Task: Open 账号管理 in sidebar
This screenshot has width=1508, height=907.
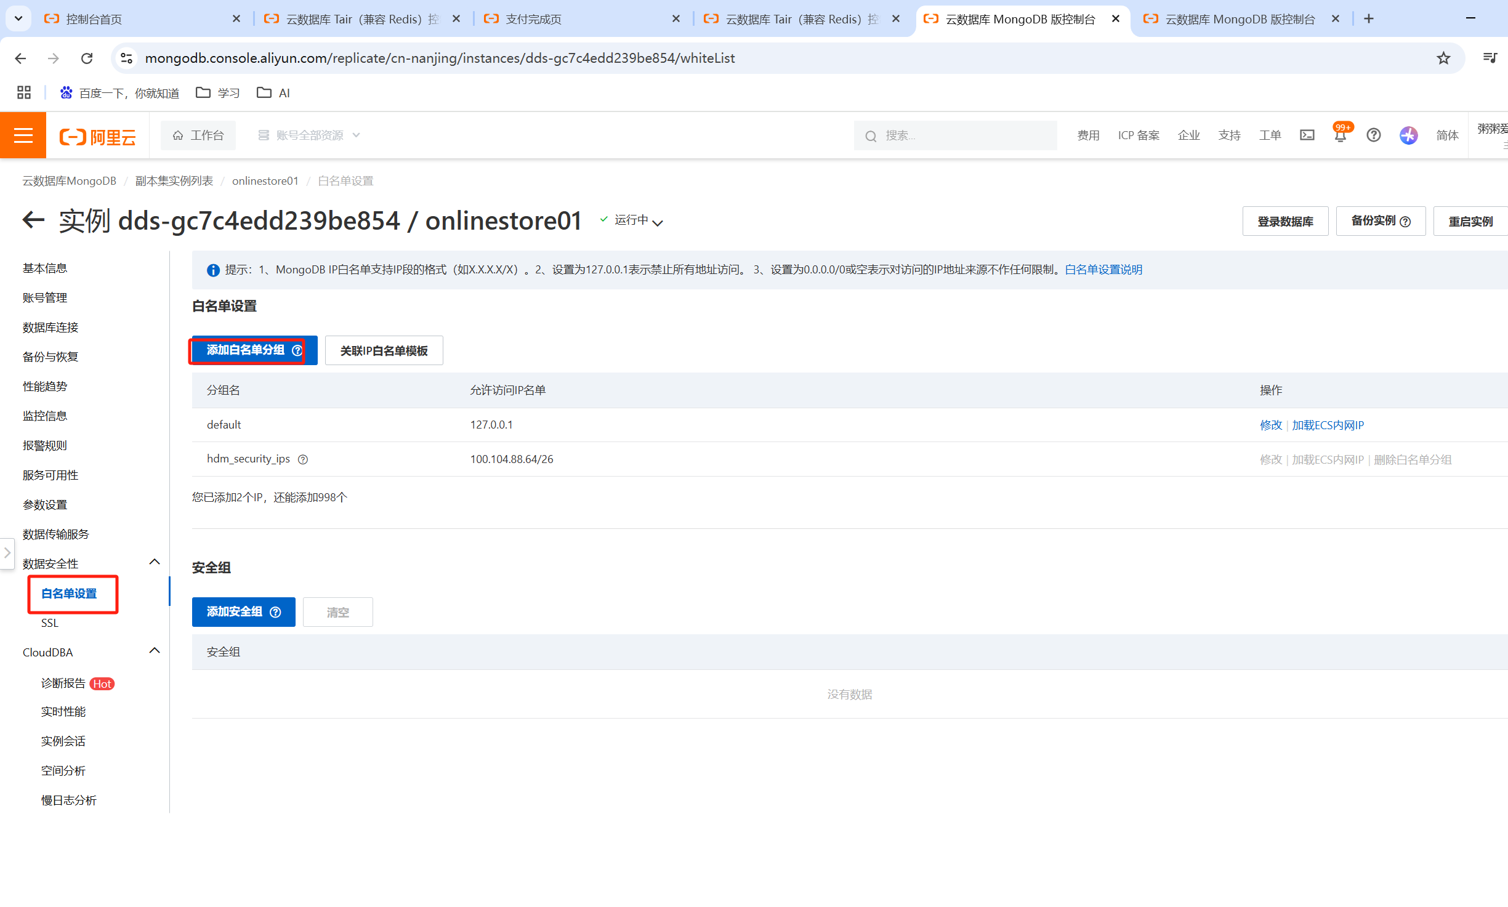Action: tap(45, 297)
